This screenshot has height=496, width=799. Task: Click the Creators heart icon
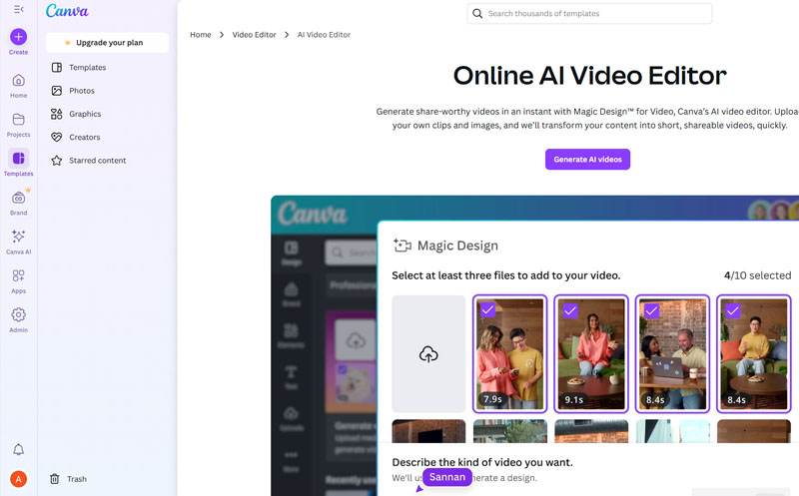pyautogui.click(x=57, y=137)
